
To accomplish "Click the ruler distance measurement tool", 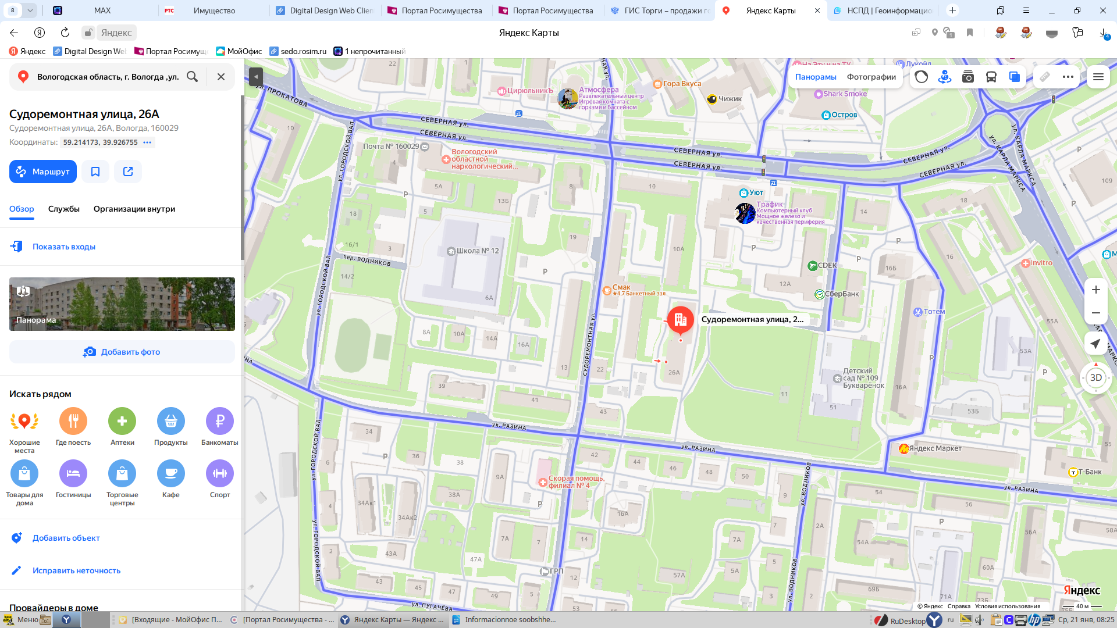I will (x=1045, y=77).
